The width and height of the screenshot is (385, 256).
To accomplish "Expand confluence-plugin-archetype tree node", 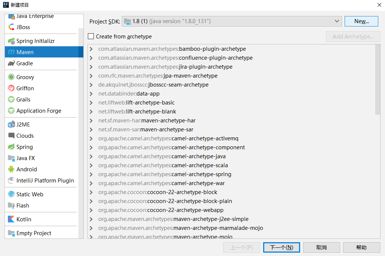I will point(91,58).
